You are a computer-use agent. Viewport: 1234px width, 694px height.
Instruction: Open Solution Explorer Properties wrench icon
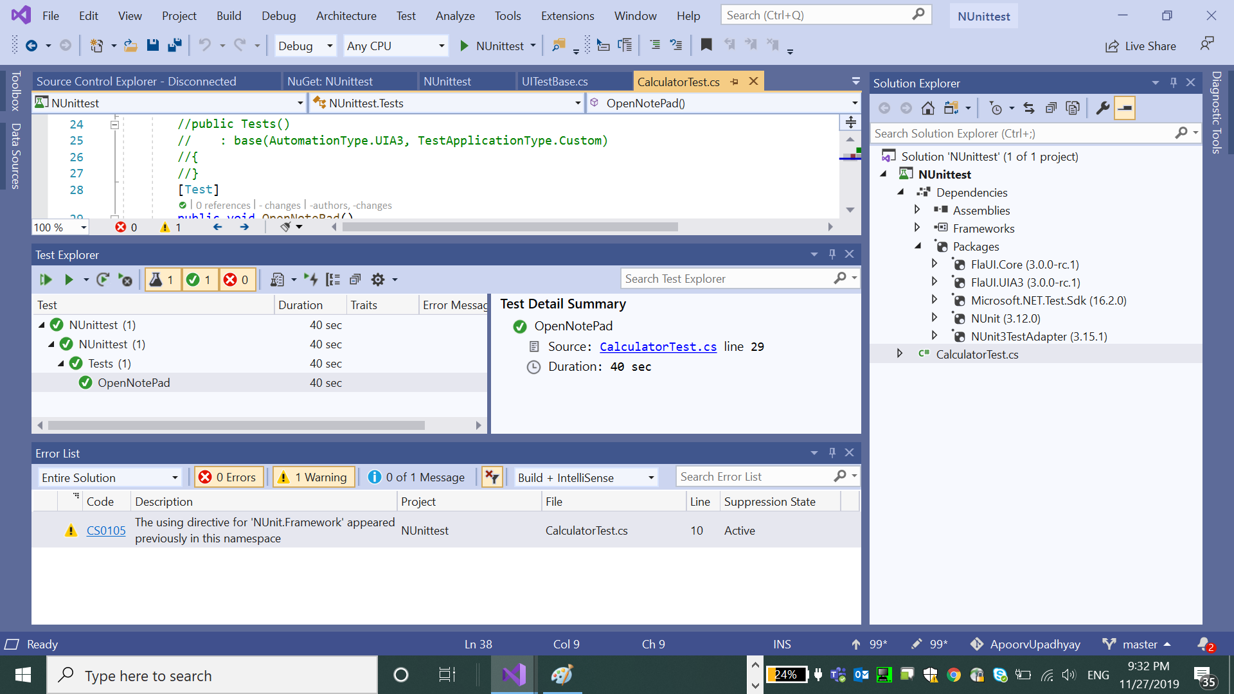tap(1102, 108)
